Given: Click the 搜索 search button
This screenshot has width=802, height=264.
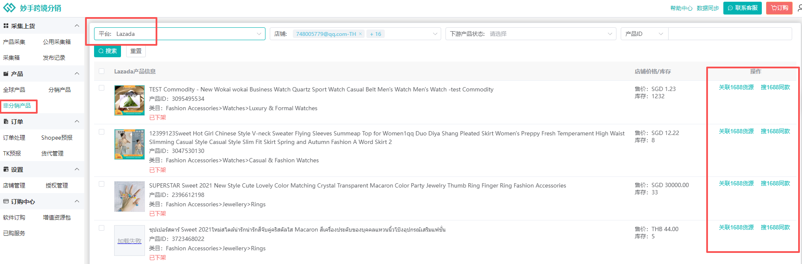Looking at the screenshot, I should (x=107, y=51).
